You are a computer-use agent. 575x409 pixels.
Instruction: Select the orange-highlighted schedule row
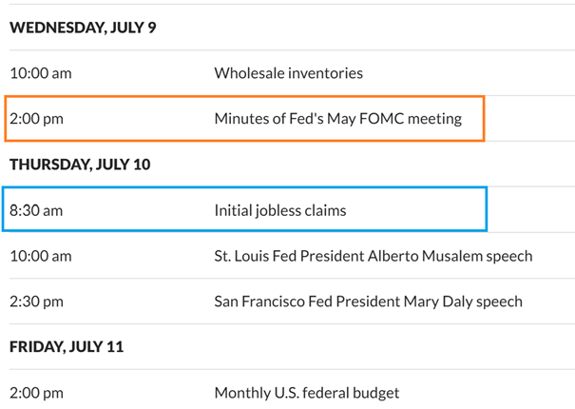coord(244,119)
